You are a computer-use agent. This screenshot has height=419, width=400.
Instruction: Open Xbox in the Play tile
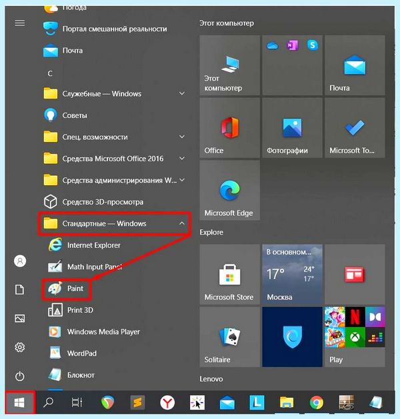click(355, 337)
